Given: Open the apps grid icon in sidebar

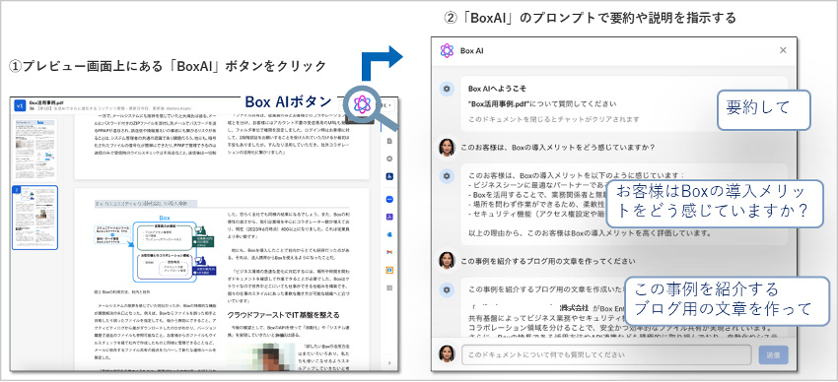Looking at the screenshot, I should [x=389, y=287].
